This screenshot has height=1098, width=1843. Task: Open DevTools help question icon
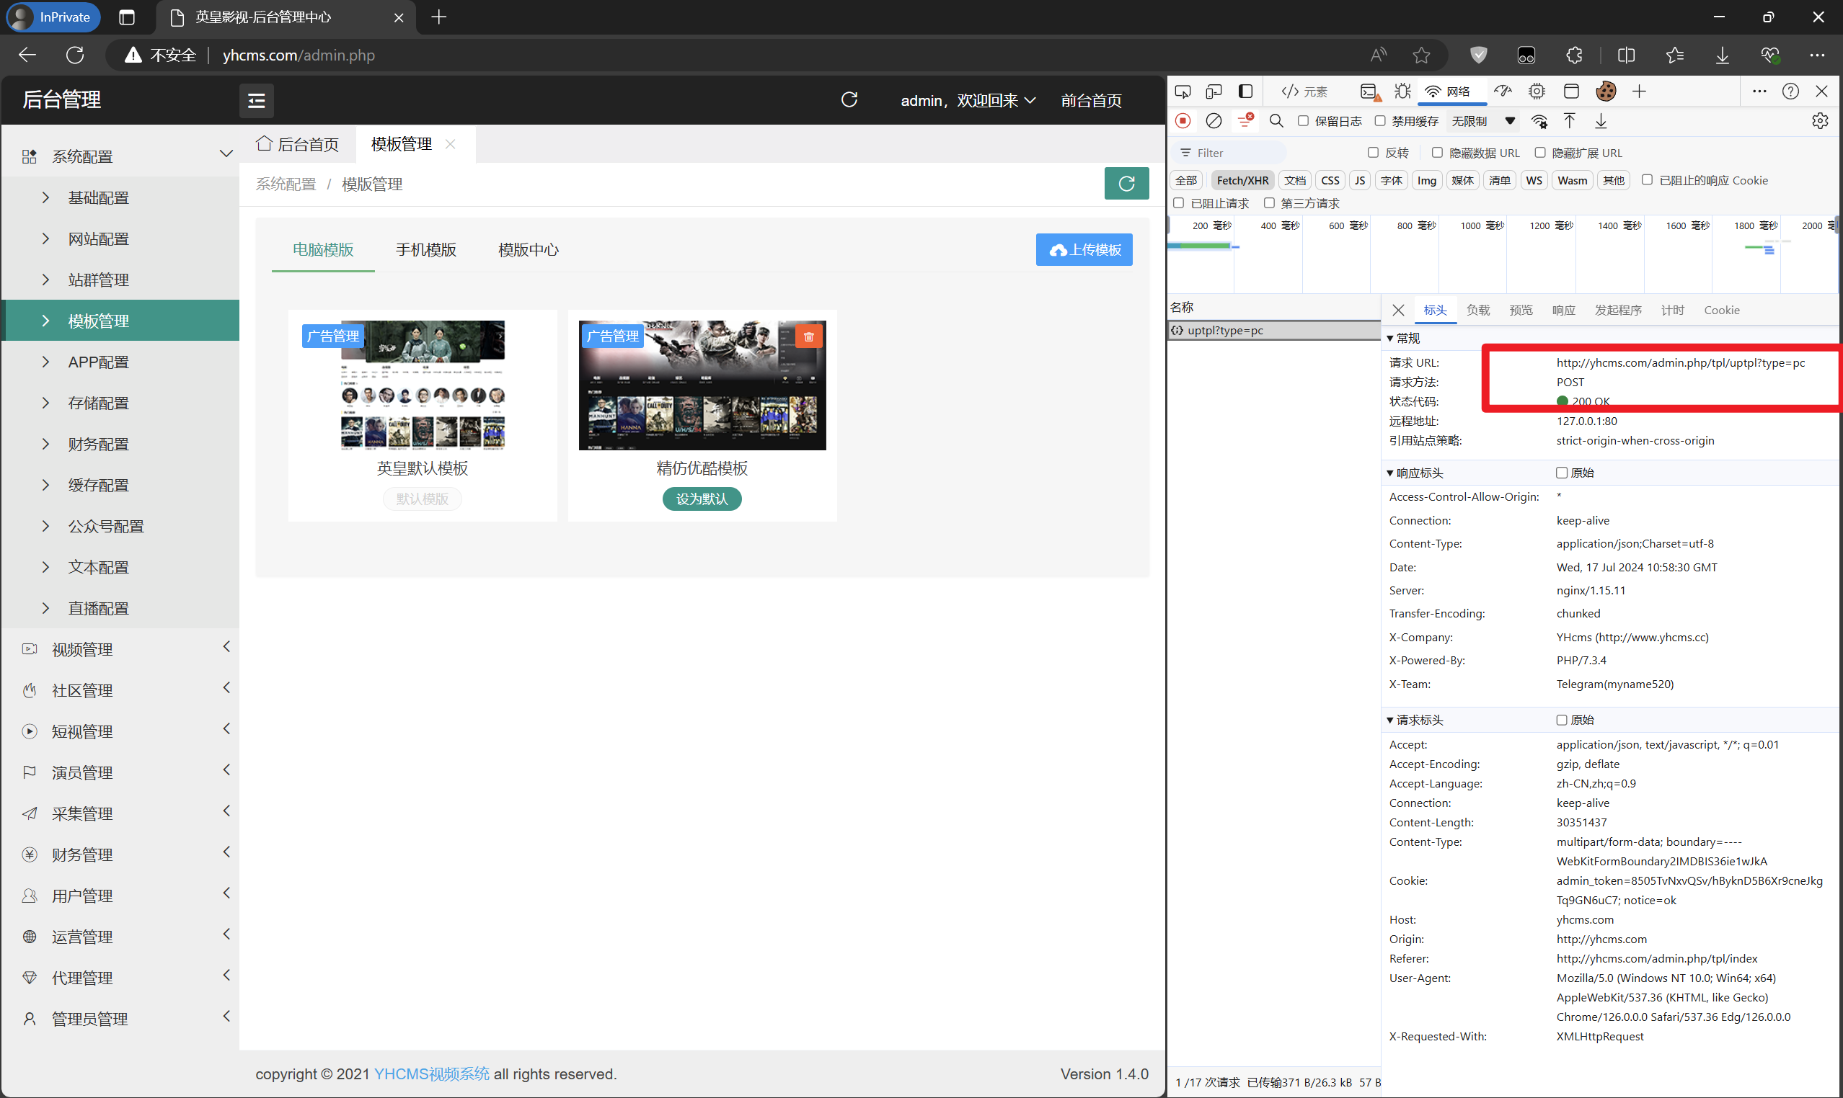[1790, 91]
